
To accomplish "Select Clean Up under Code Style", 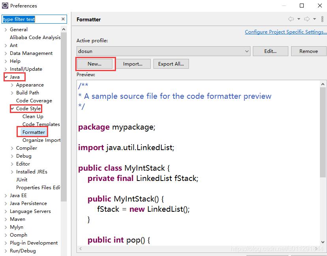I will pos(33,116).
